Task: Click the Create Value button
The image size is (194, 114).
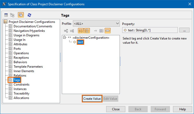Action: tap(92, 99)
